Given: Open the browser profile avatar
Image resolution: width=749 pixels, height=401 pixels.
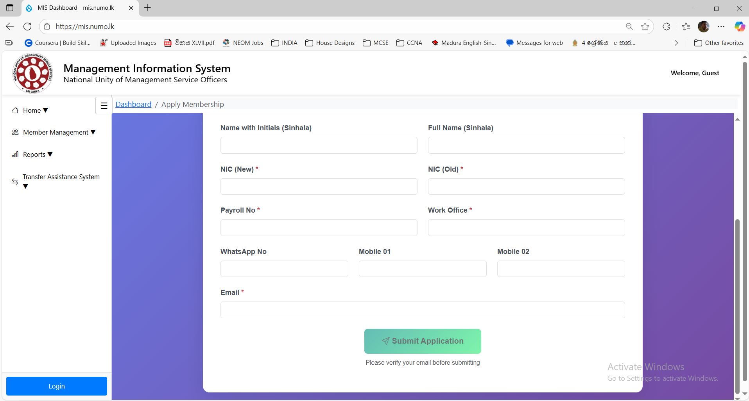Looking at the screenshot, I should click(x=703, y=27).
